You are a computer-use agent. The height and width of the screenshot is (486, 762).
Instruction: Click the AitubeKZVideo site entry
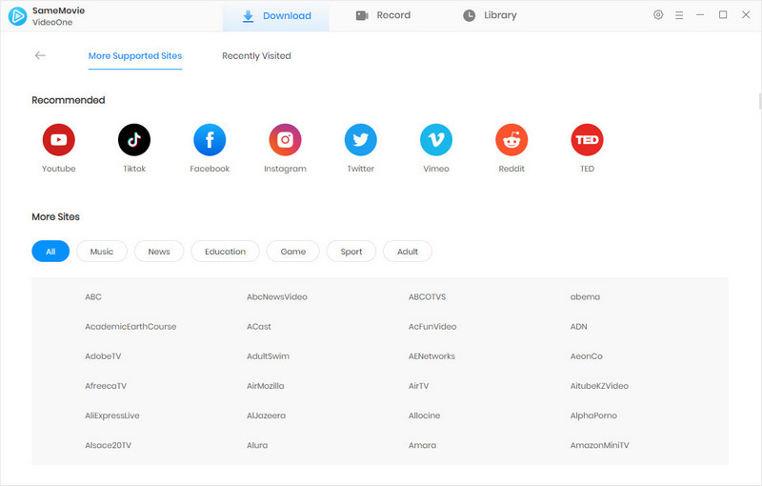(x=599, y=386)
